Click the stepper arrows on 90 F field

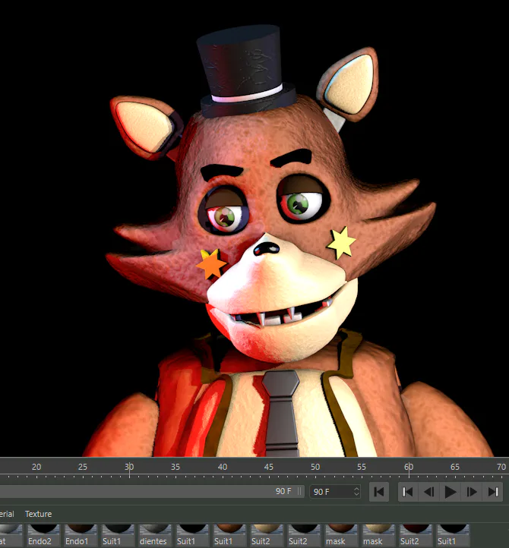tap(356, 492)
